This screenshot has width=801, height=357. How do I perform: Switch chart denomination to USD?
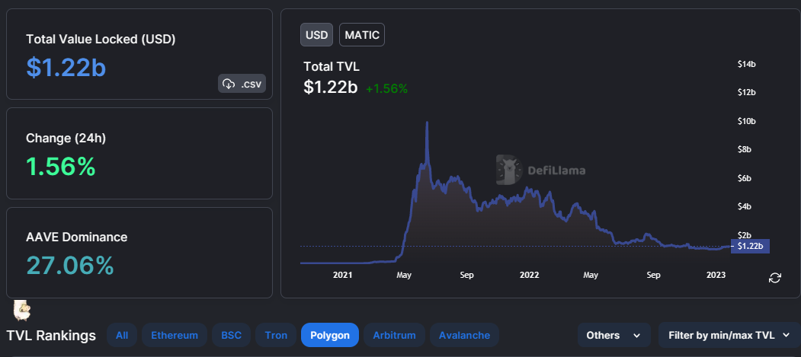317,35
